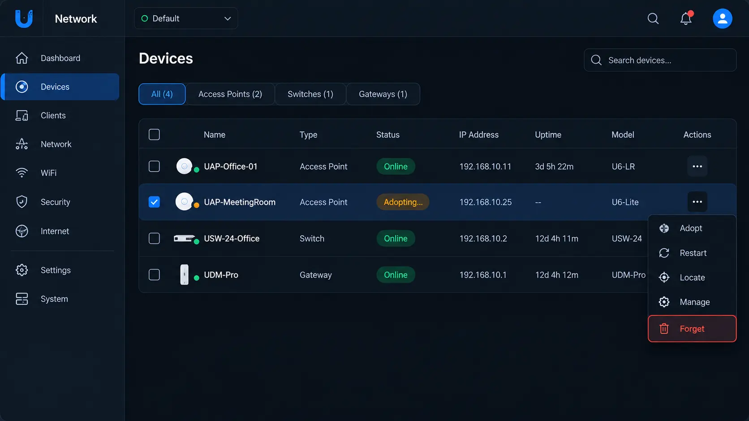749x421 pixels.
Task: Click the UAP-Office-01 device icon
Action: point(184,166)
